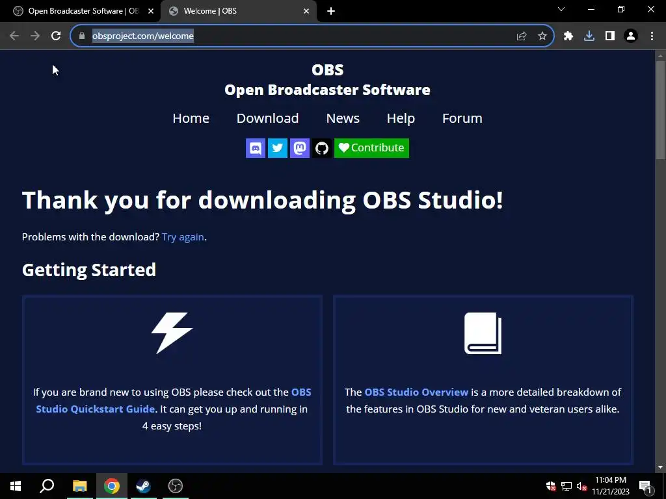The width and height of the screenshot is (666, 499).
Task: Open Forum in site navigation
Action: point(462,118)
